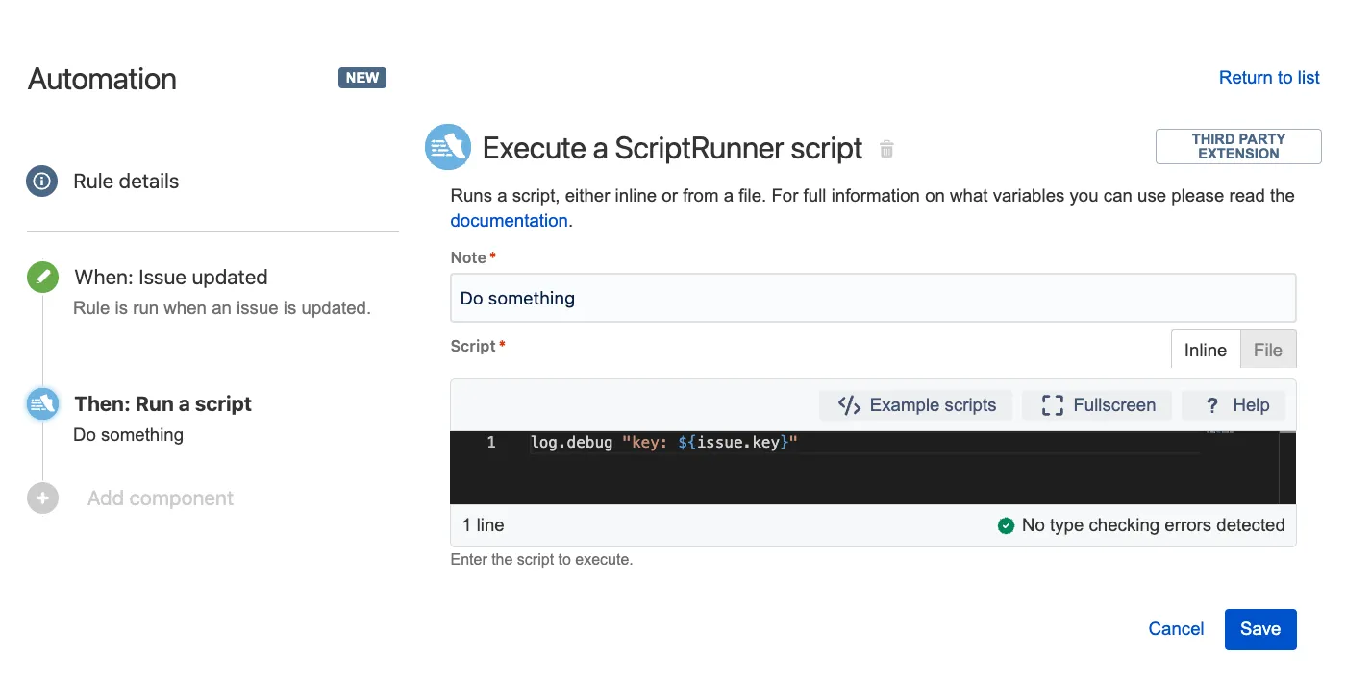
Task: Delete component via trash icon
Action: click(886, 149)
